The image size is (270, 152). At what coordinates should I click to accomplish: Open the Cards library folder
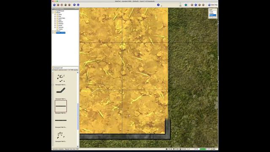coord(60,14)
